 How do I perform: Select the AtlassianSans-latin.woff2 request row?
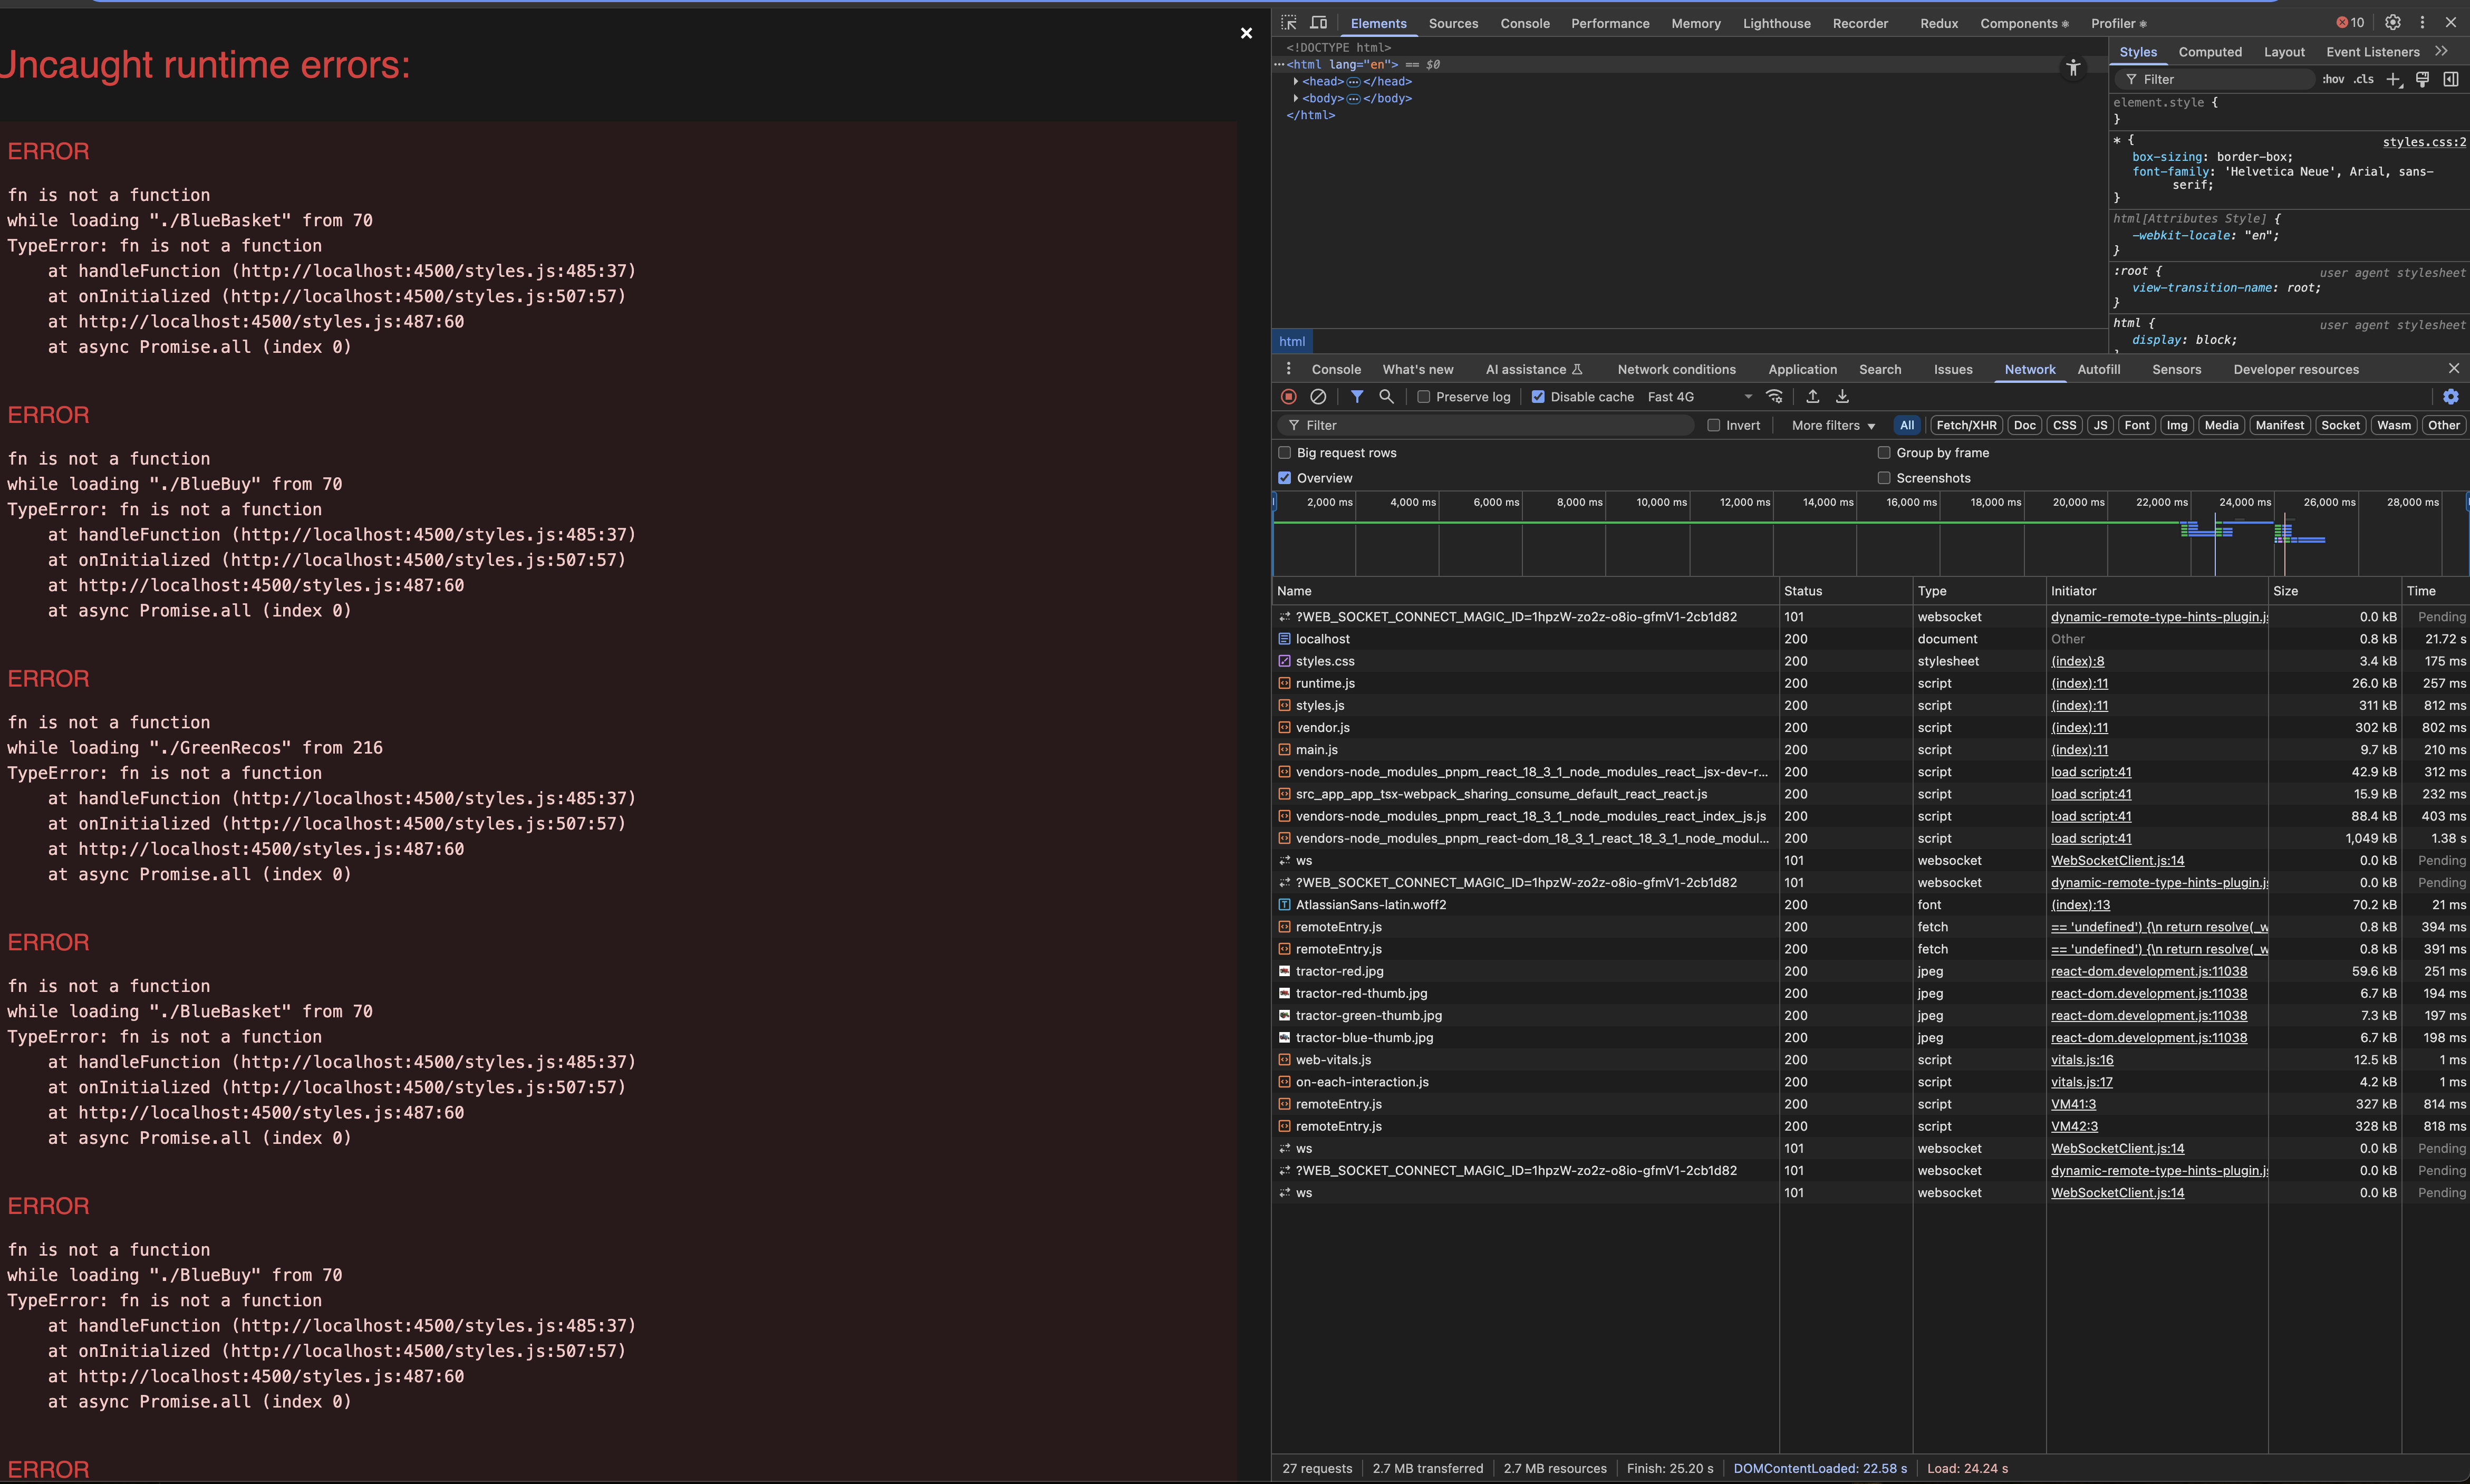(1869, 905)
